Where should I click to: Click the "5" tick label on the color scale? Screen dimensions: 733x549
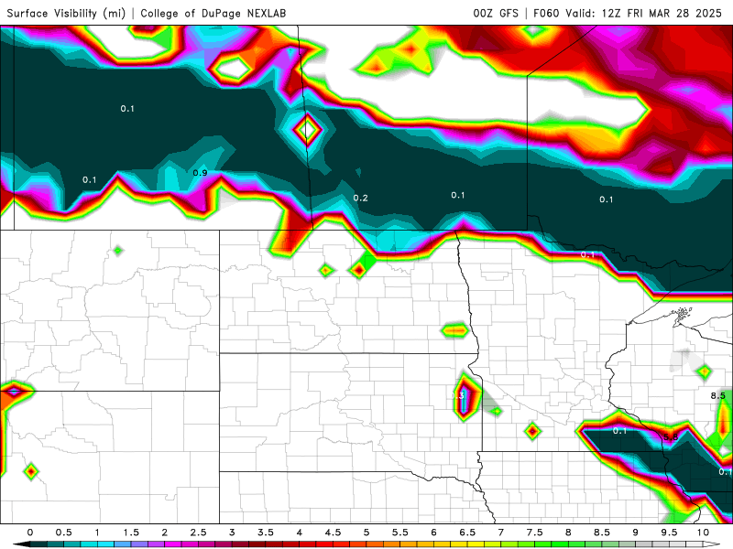pyautogui.click(x=366, y=533)
